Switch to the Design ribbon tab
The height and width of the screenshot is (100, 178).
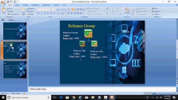[25, 5]
